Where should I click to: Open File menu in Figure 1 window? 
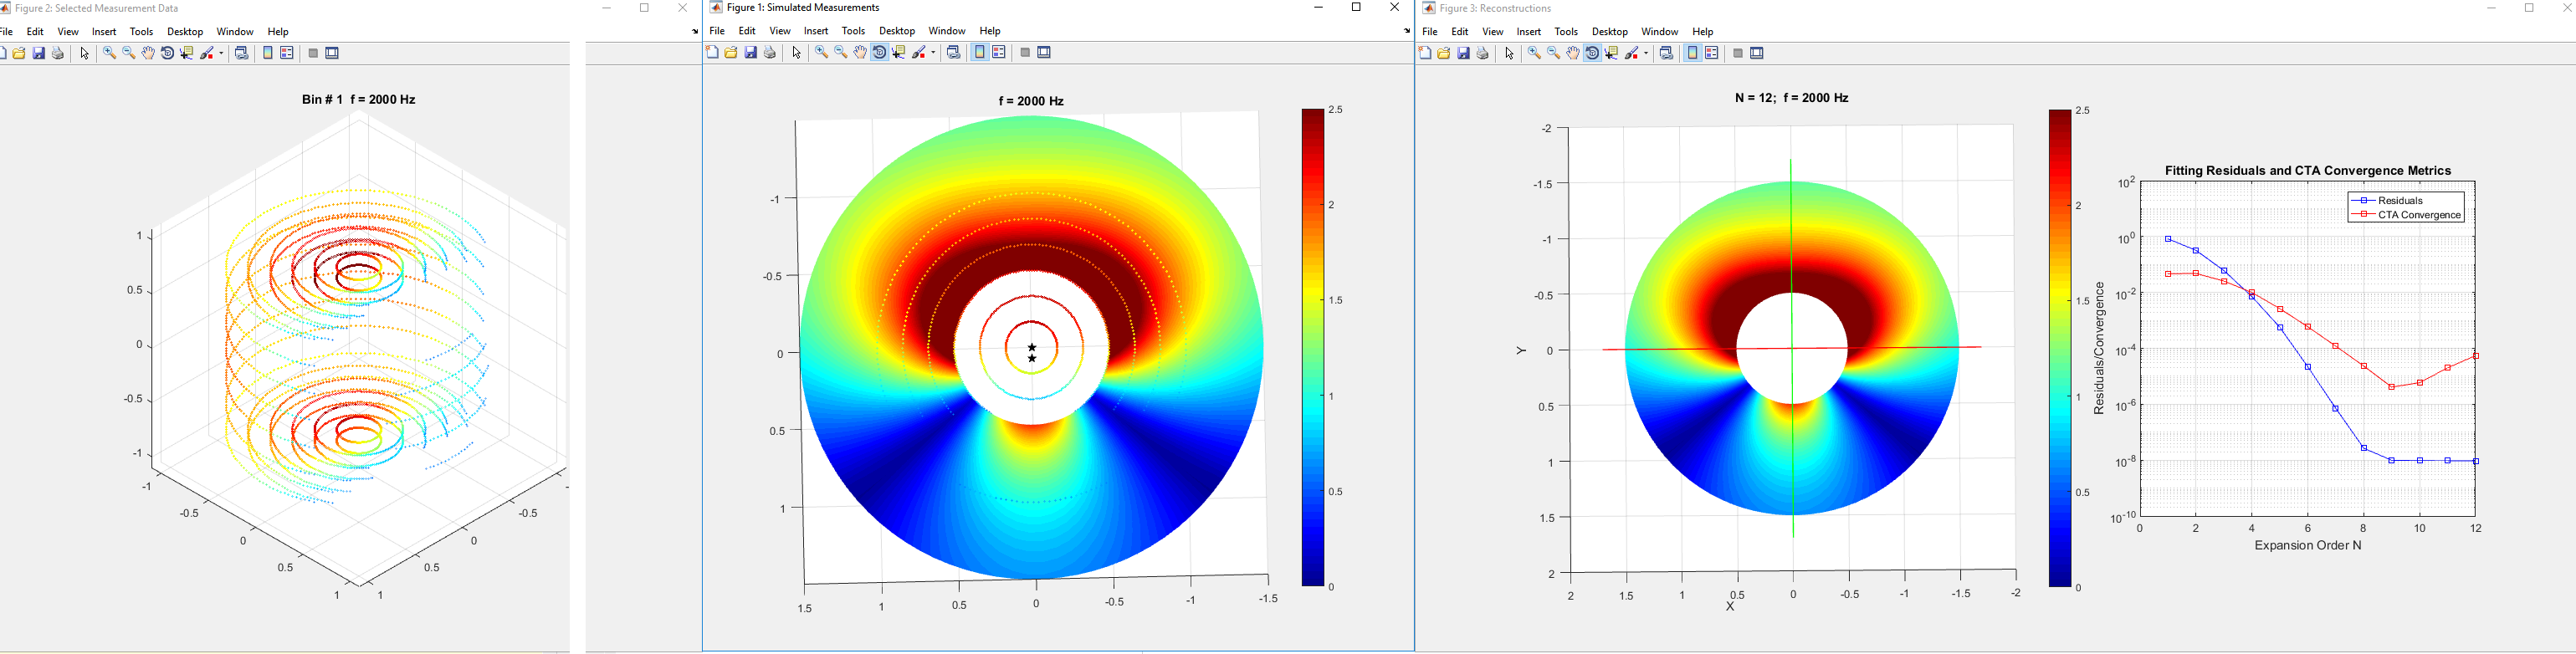pyautogui.click(x=717, y=31)
